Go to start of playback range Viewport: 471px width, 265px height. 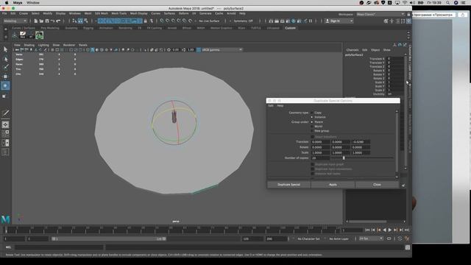[367, 230]
